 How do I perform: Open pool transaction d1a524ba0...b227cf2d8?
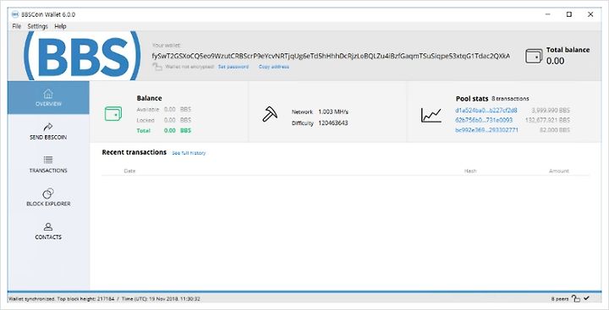(x=486, y=110)
